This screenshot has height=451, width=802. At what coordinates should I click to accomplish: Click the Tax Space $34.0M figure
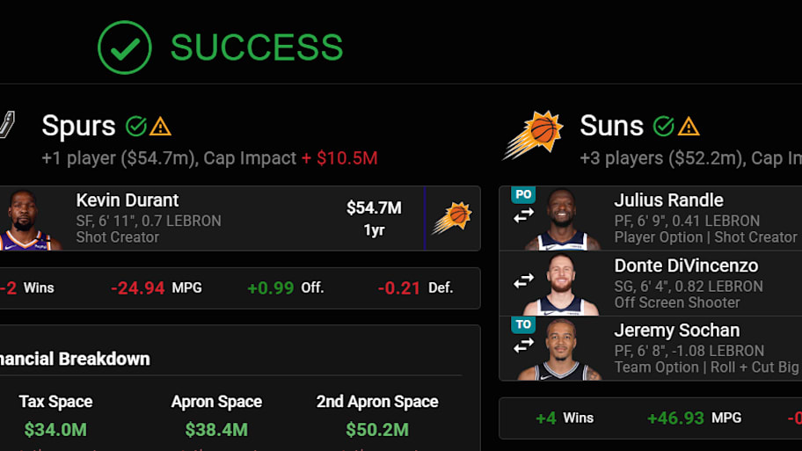(55, 430)
